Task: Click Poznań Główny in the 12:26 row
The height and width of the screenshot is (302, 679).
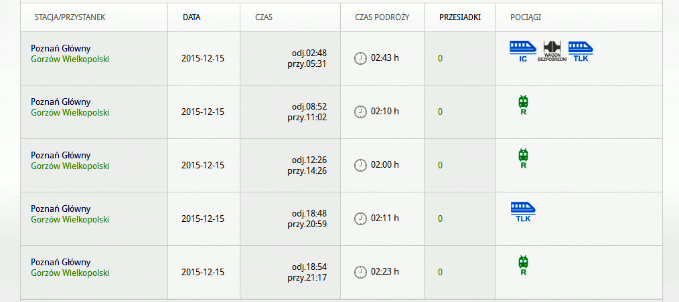Action: click(60, 155)
